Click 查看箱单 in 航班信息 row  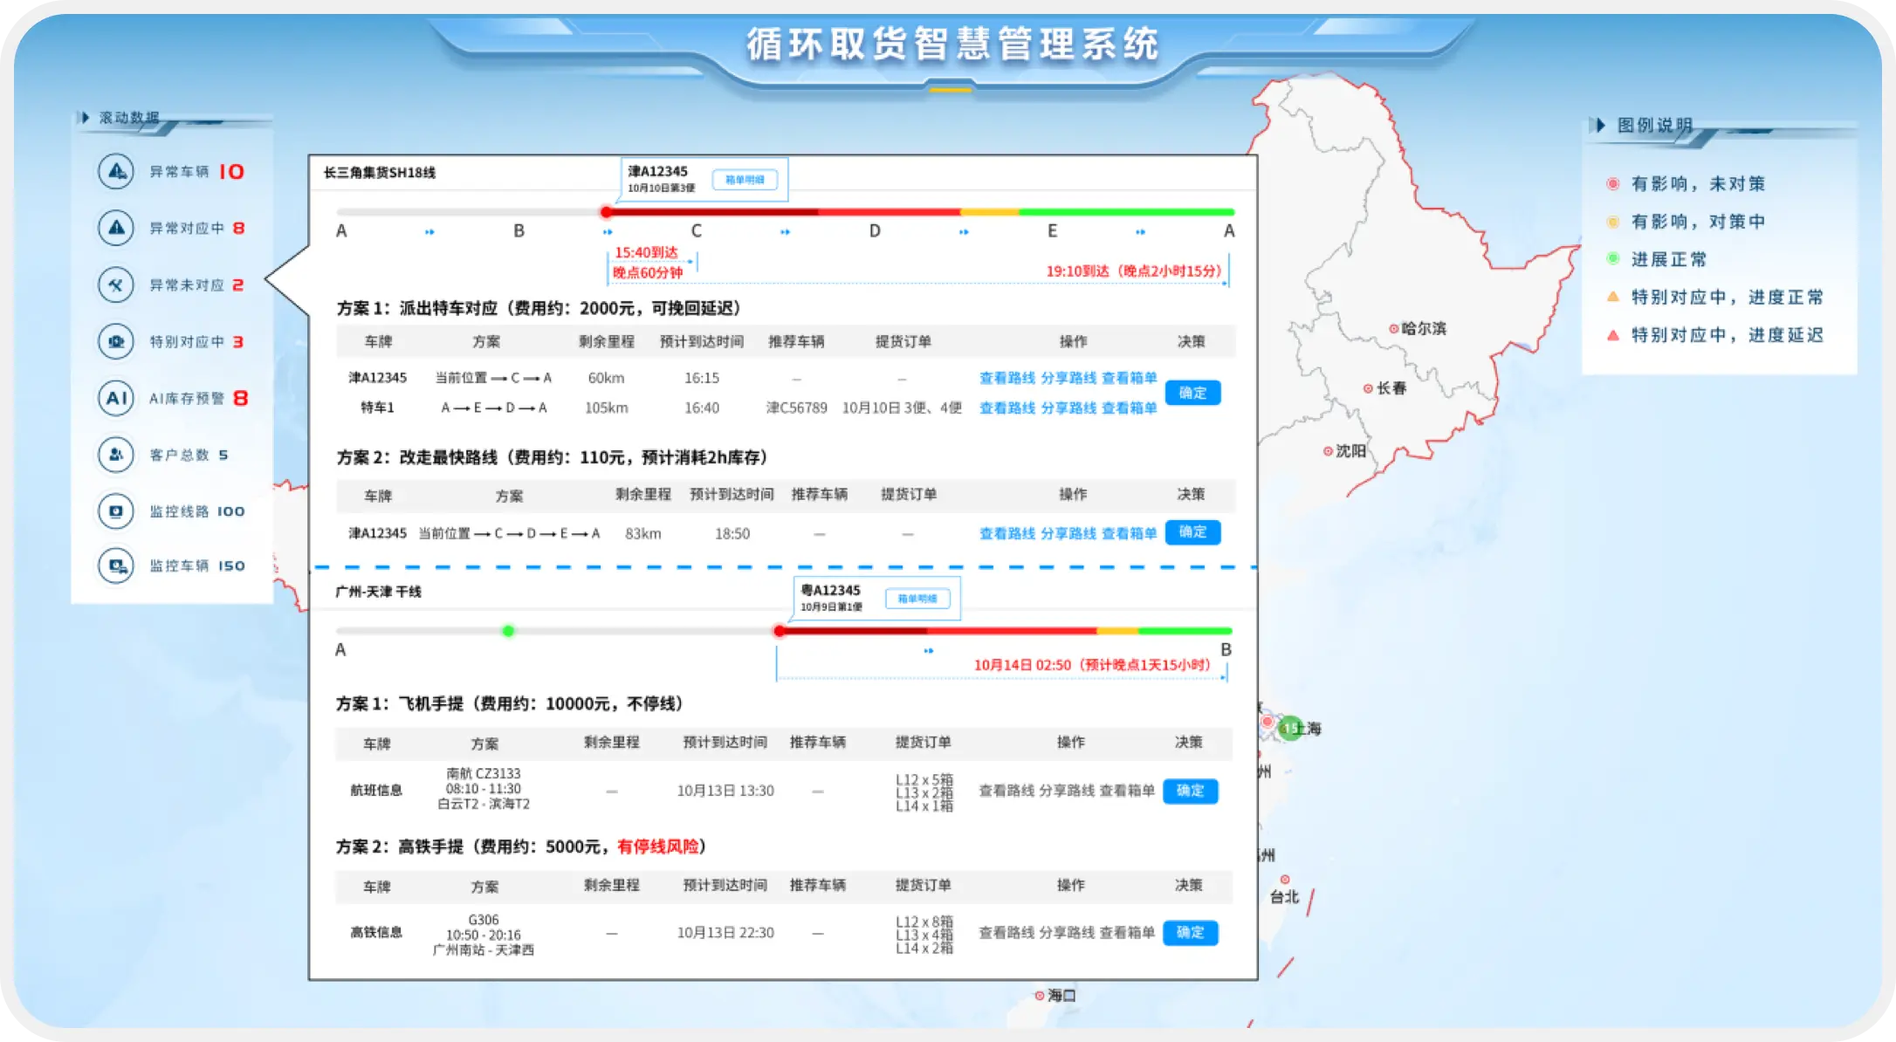tap(1127, 791)
